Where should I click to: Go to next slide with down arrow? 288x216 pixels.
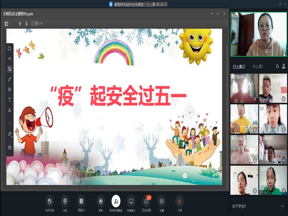pyautogui.click(x=26, y=24)
